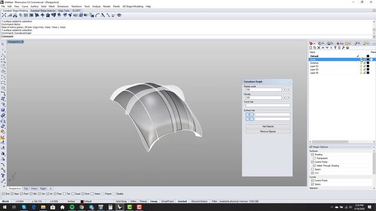Change Curve hair color field
This screenshot has width=376, height=211.
click(x=268, y=105)
